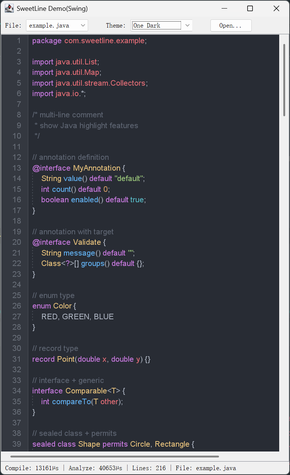
Task: Click 'java.io.*' import text
Action: click(70, 94)
